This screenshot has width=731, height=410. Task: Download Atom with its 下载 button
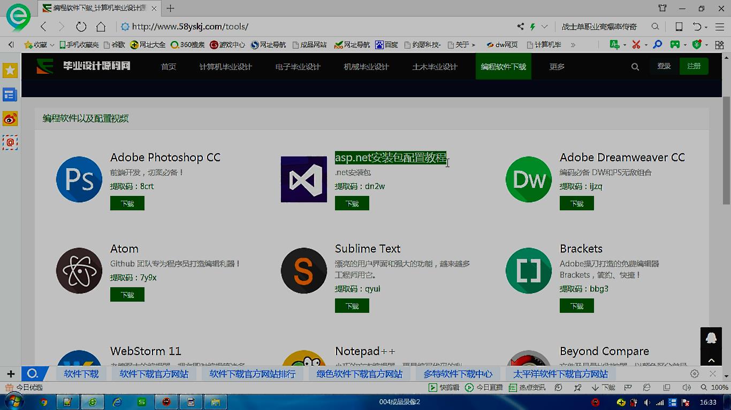point(127,295)
